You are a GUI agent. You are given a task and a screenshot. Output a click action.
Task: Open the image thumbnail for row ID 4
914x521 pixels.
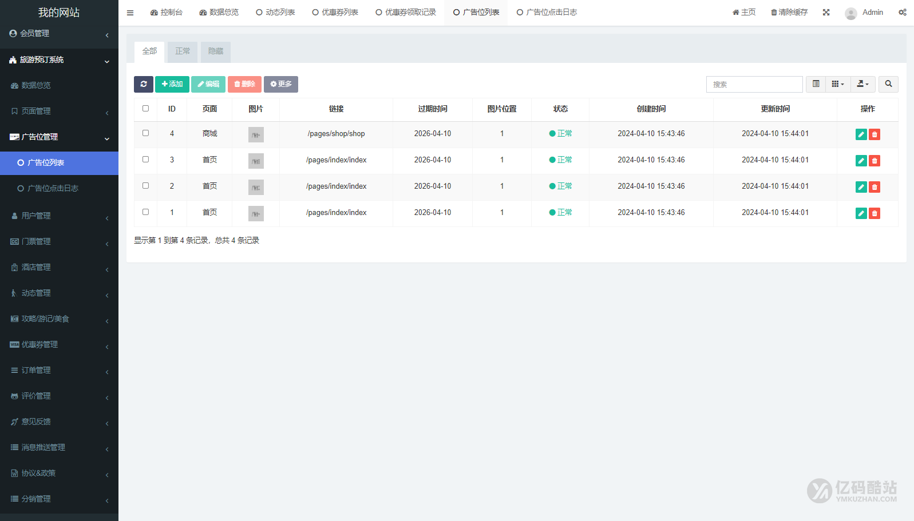256,134
